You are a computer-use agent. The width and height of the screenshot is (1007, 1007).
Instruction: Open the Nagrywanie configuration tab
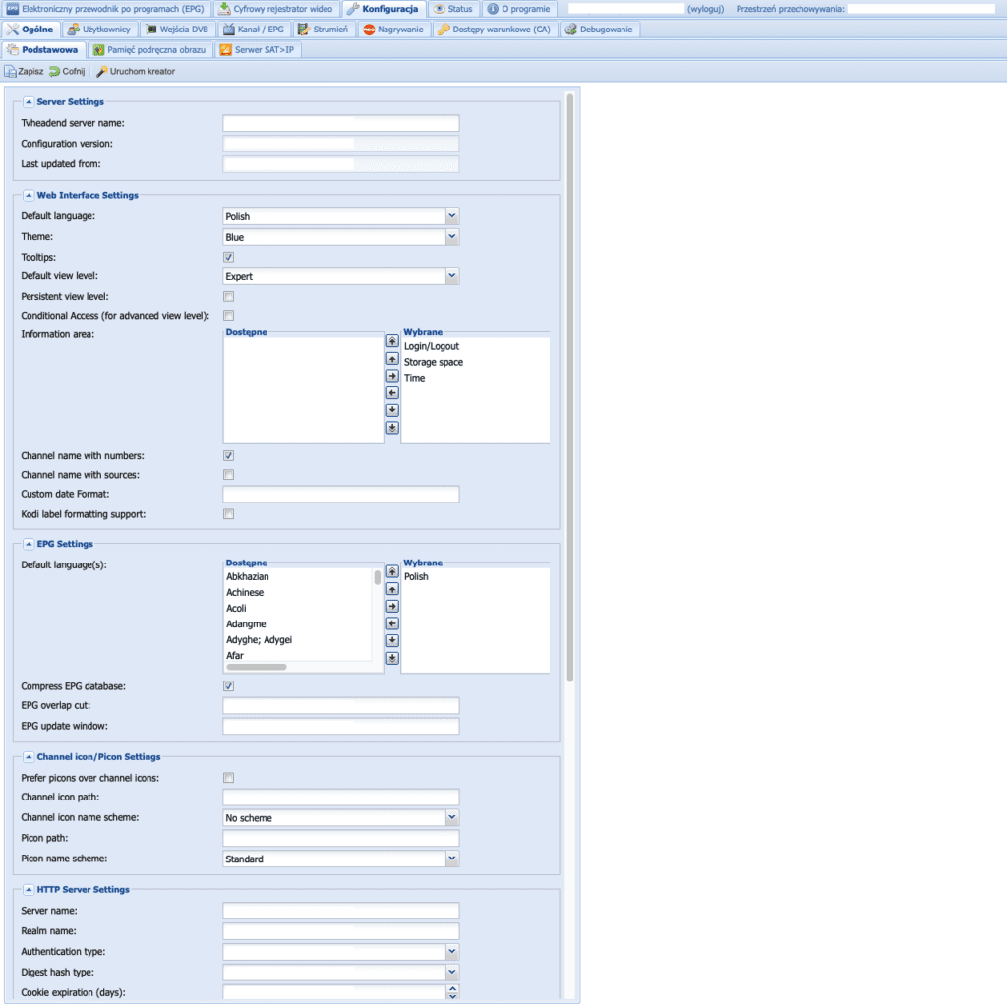click(390, 30)
